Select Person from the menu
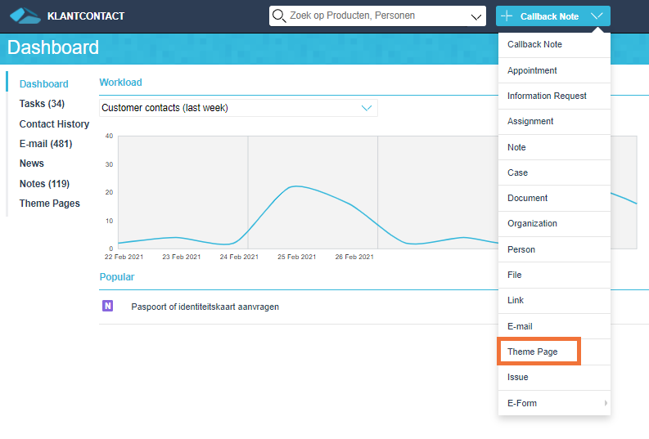Image resolution: width=649 pixels, height=439 pixels. 554,249
